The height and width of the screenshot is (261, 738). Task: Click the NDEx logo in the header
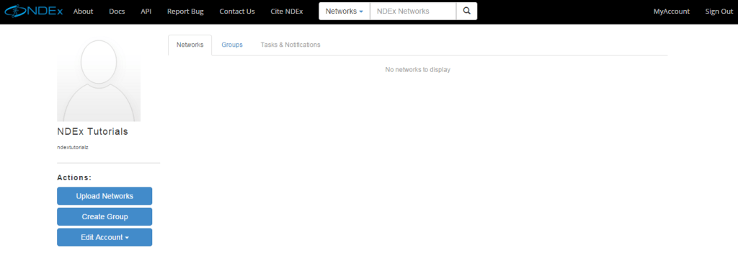pos(33,12)
